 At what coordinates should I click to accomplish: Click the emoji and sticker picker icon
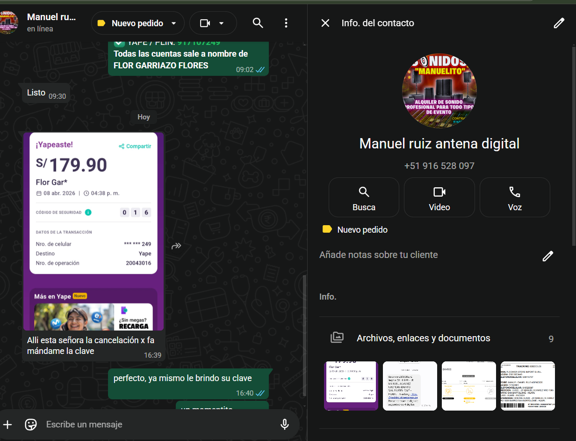pyautogui.click(x=31, y=425)
